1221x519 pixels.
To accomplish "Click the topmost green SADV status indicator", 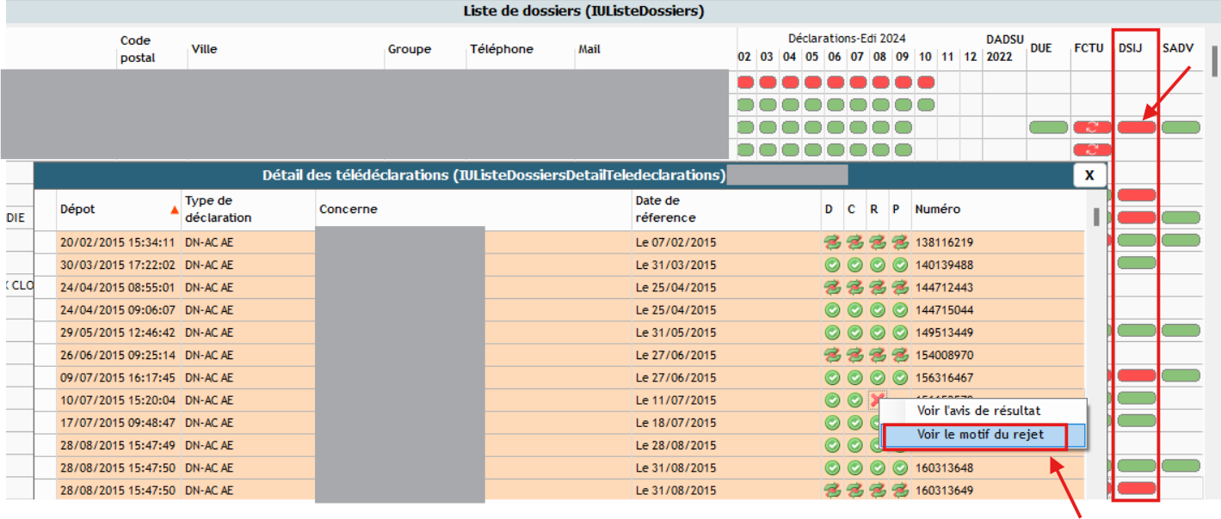I will (x=1181, y=127).
